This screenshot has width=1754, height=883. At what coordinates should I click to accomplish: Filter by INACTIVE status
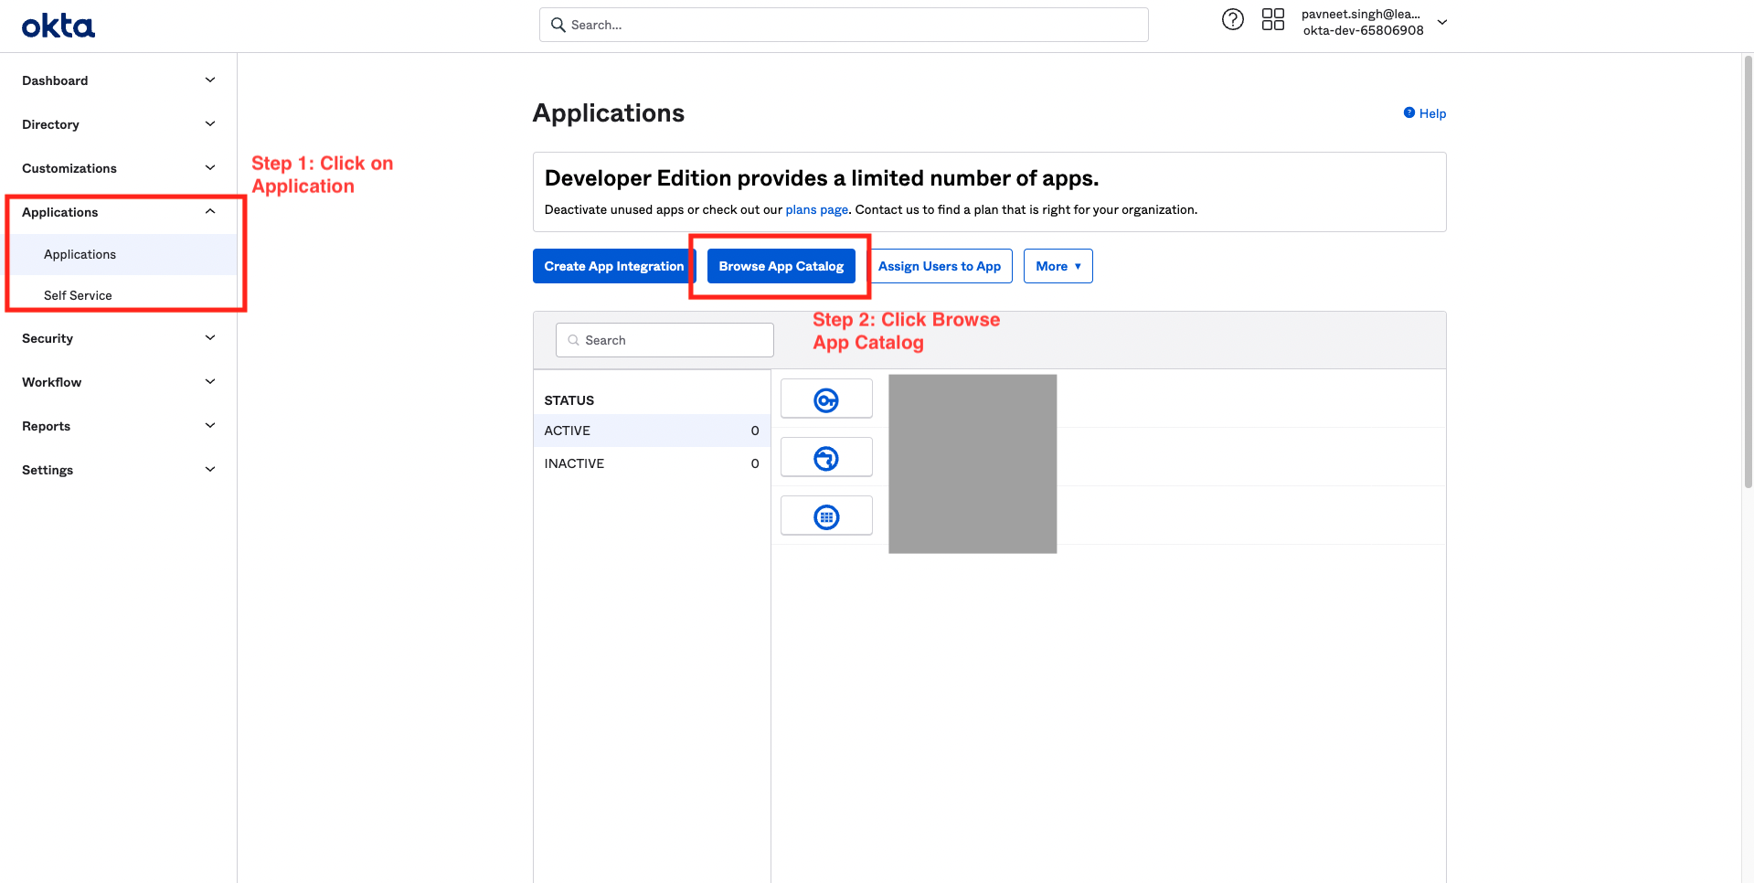tap(652, 463)
